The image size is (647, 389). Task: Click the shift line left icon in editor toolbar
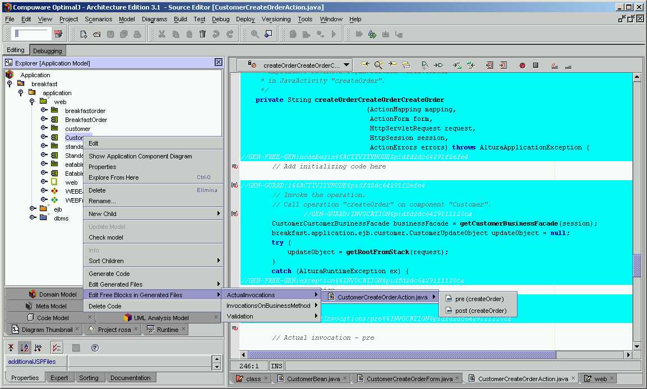490,65
